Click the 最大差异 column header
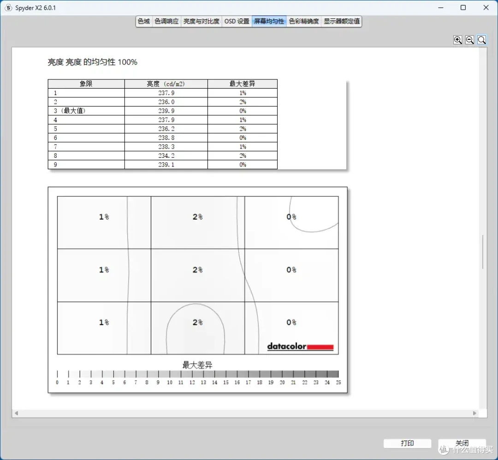This screenshot has height=460, width=498. point(243,84)
